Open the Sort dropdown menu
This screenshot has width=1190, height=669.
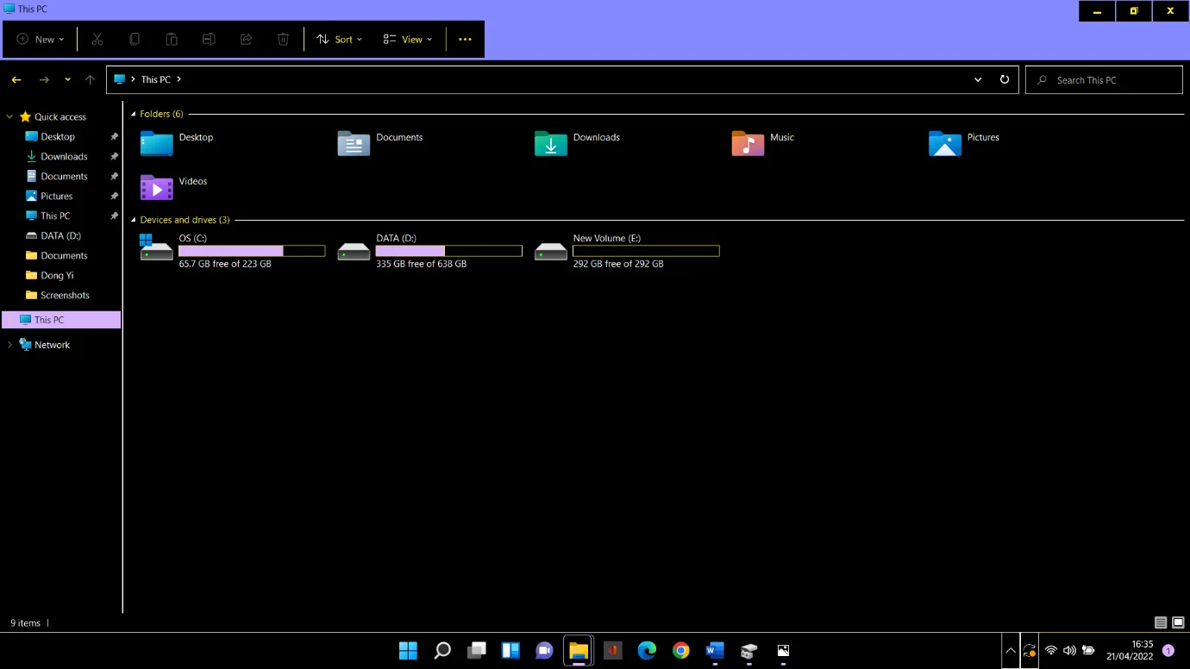coord(339,40)
